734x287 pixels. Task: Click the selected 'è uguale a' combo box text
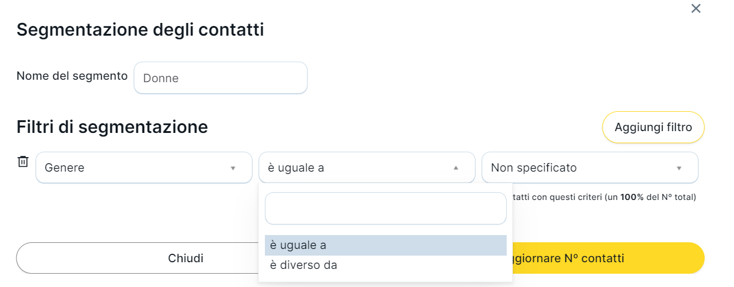[x=296, y=168]
